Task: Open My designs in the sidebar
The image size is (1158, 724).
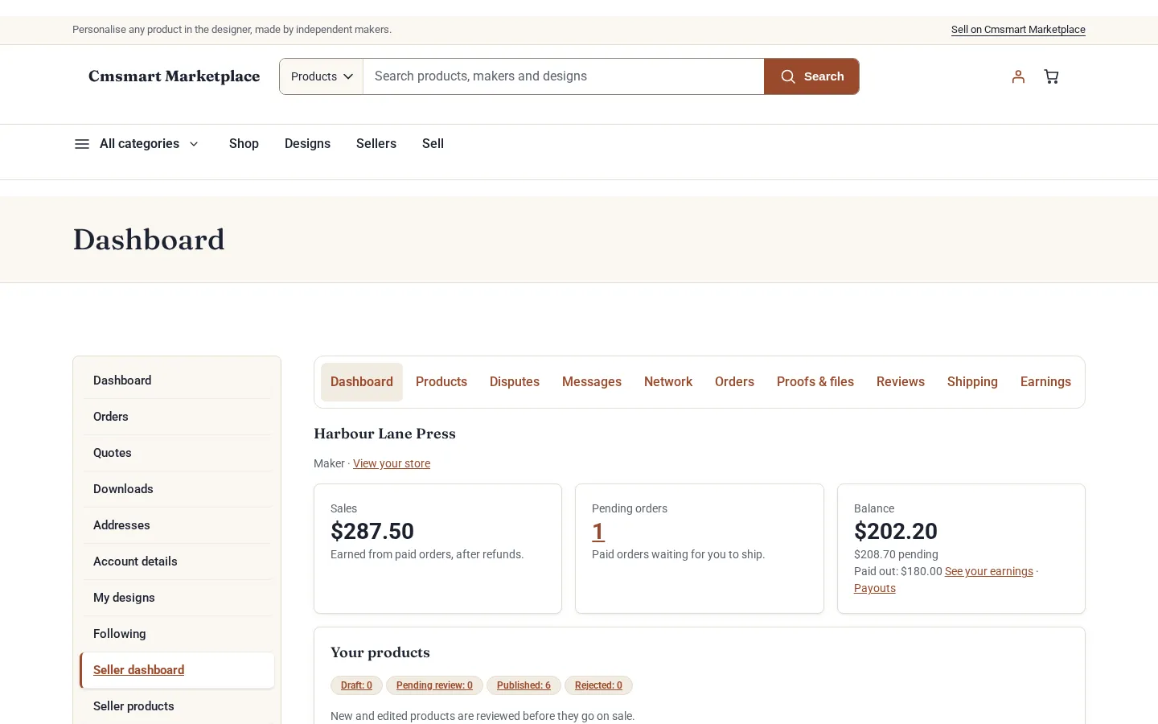Action: click(x=177, y=598)
